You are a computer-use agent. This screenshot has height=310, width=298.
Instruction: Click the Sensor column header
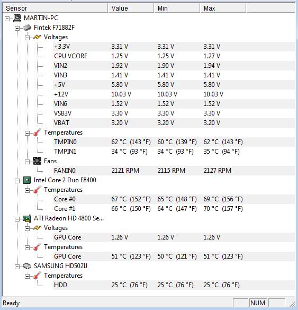point(55,8)
